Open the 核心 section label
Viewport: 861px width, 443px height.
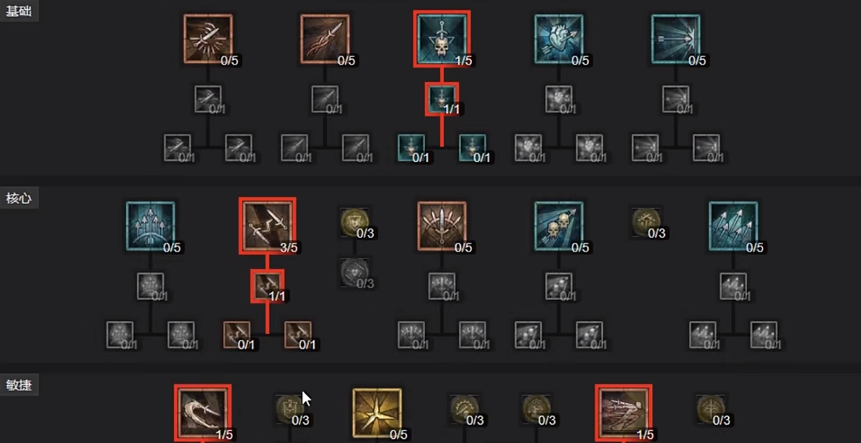pyautogui.click(x=18, y=198)
